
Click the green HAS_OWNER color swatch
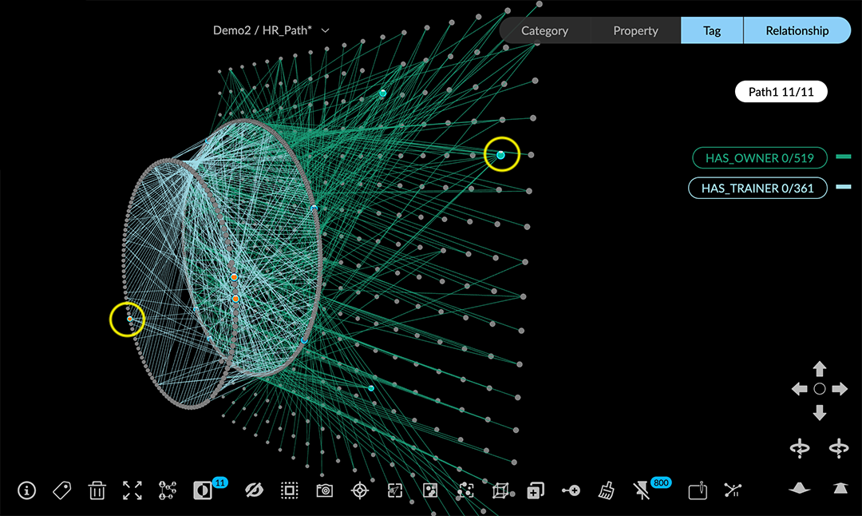tap(843, 158)
